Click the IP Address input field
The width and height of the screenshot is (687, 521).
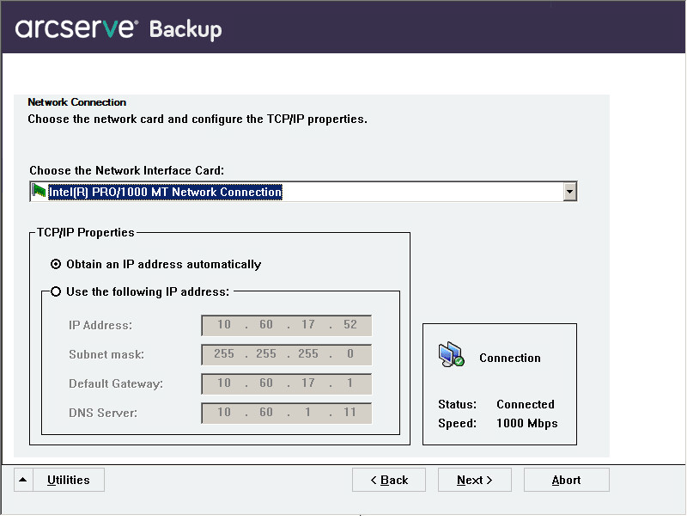click(x=286, y=325)
